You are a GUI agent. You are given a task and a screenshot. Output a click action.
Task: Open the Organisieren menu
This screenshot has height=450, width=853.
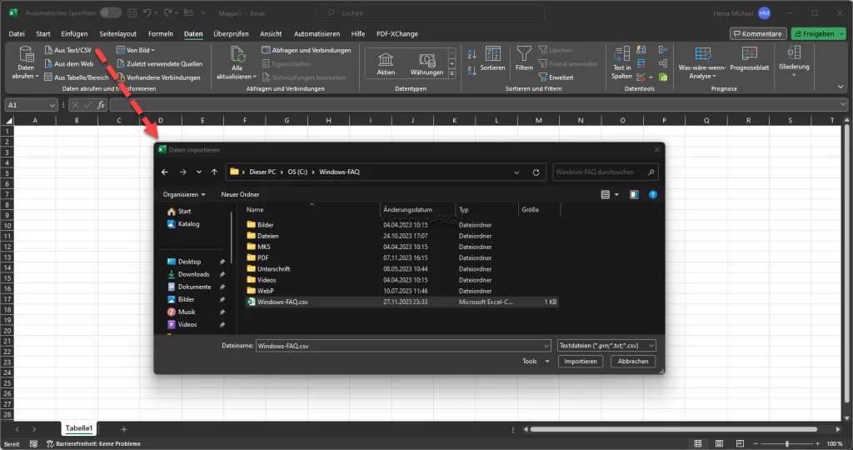(184, 194)
